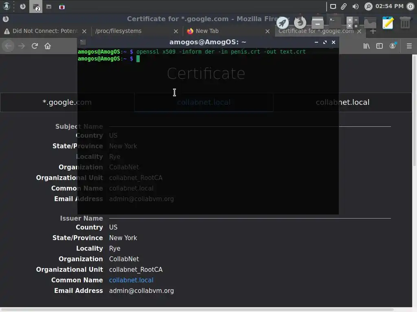417x312 pixels.
Task: Click the issuer State/Province value New York
Action: [123, 238]
